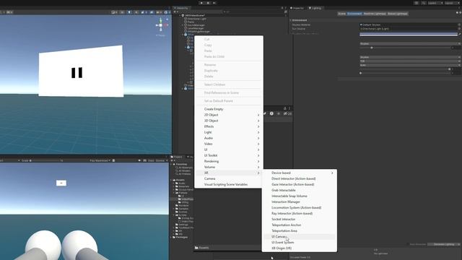
Task: Click the Pause button in top toolbar
Action: coord(208,3)
